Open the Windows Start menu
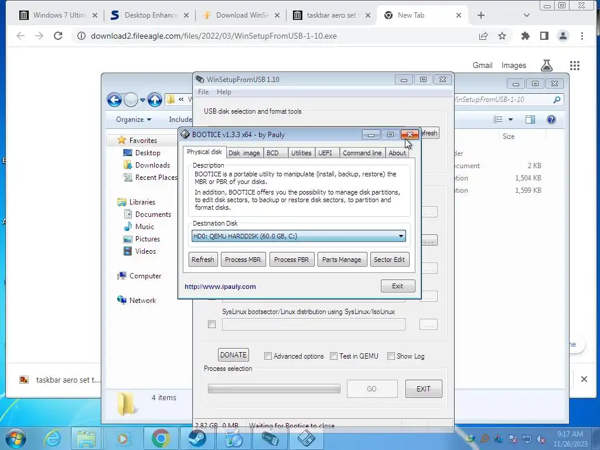 (15, 438)
